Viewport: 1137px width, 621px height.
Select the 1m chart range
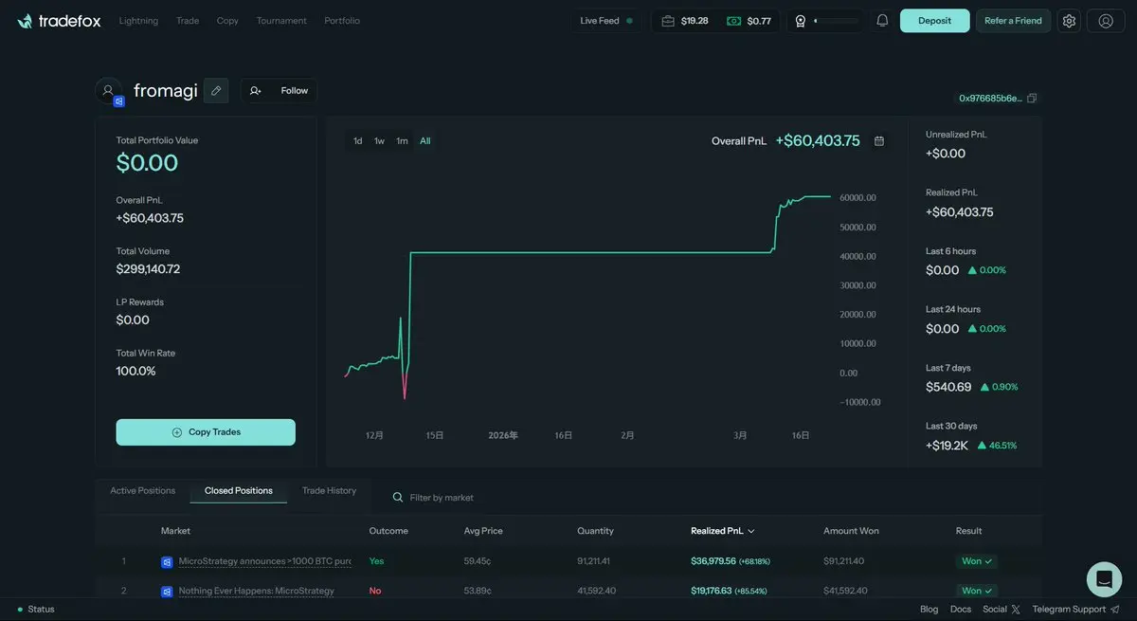[x=402, y=141]
